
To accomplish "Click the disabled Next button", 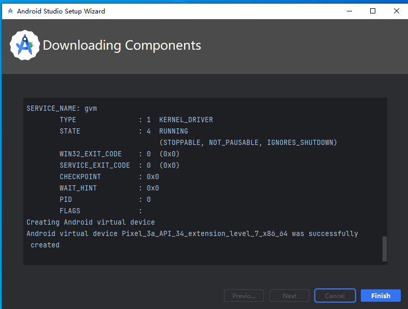I will point(289,296).
